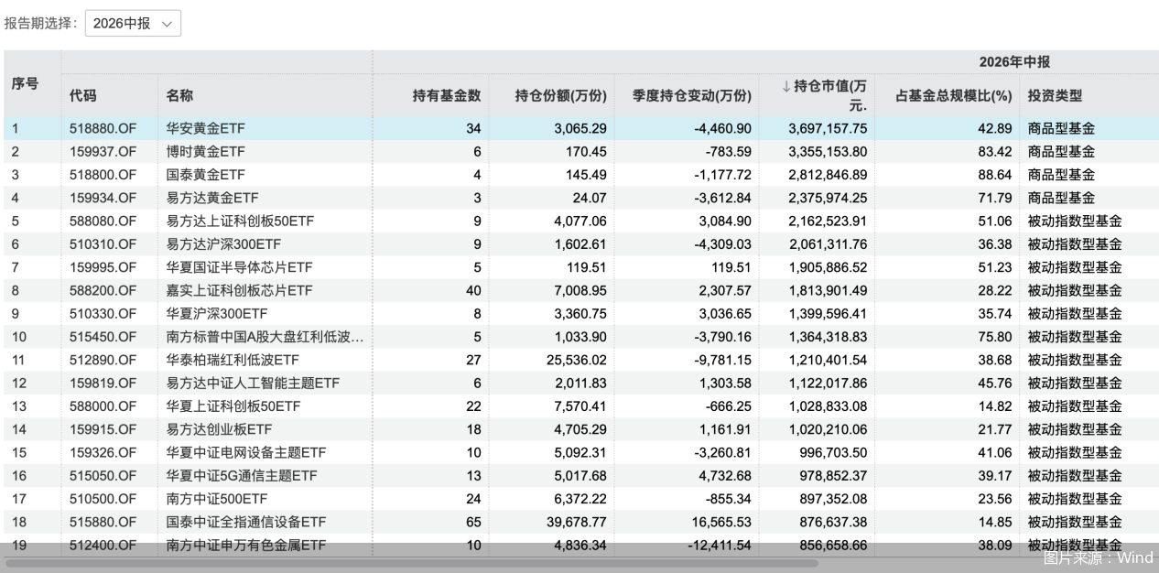This screenshot has height=573, width=1159.
Task: Click 华夏中证5G通信主题ETF name
Action: [x=242, y=475]
